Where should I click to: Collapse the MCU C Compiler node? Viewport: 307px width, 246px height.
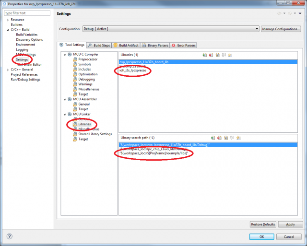(x=65, y=54)
